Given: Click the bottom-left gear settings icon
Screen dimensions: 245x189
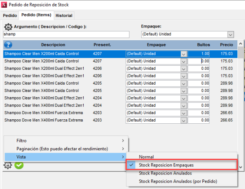Looking at the screenshot, I should coord(8,165).
